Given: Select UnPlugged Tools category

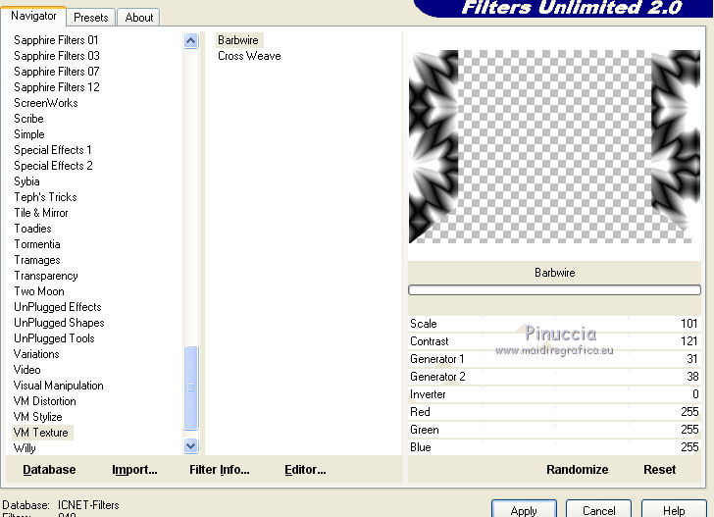Looking at the screenshot, I should (x=54, y=338).
